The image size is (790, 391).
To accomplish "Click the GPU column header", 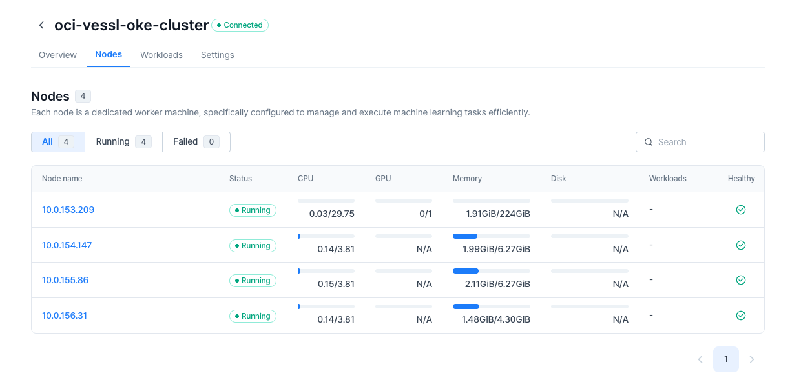I will click(383, 179).
